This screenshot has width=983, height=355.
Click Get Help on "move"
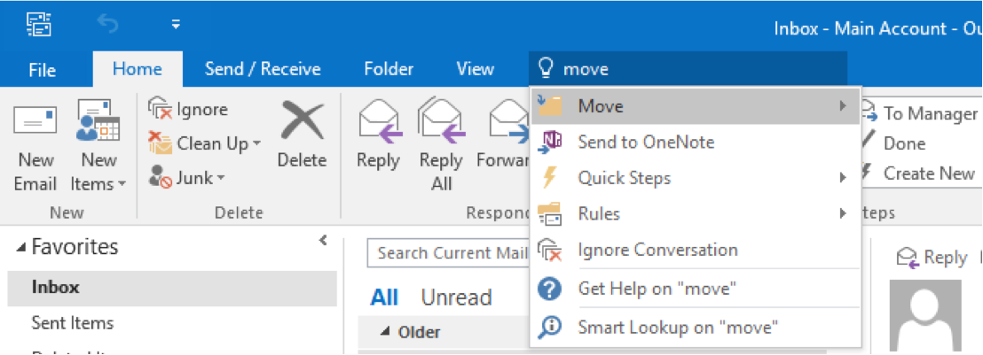coord(696,289)
